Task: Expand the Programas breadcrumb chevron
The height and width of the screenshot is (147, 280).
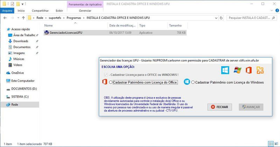Action: pyautogui.click(x=84, y=18)
